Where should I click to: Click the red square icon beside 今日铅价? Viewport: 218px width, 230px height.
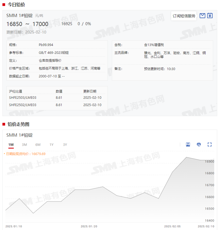pyautogui.click(x=4, y=4)
